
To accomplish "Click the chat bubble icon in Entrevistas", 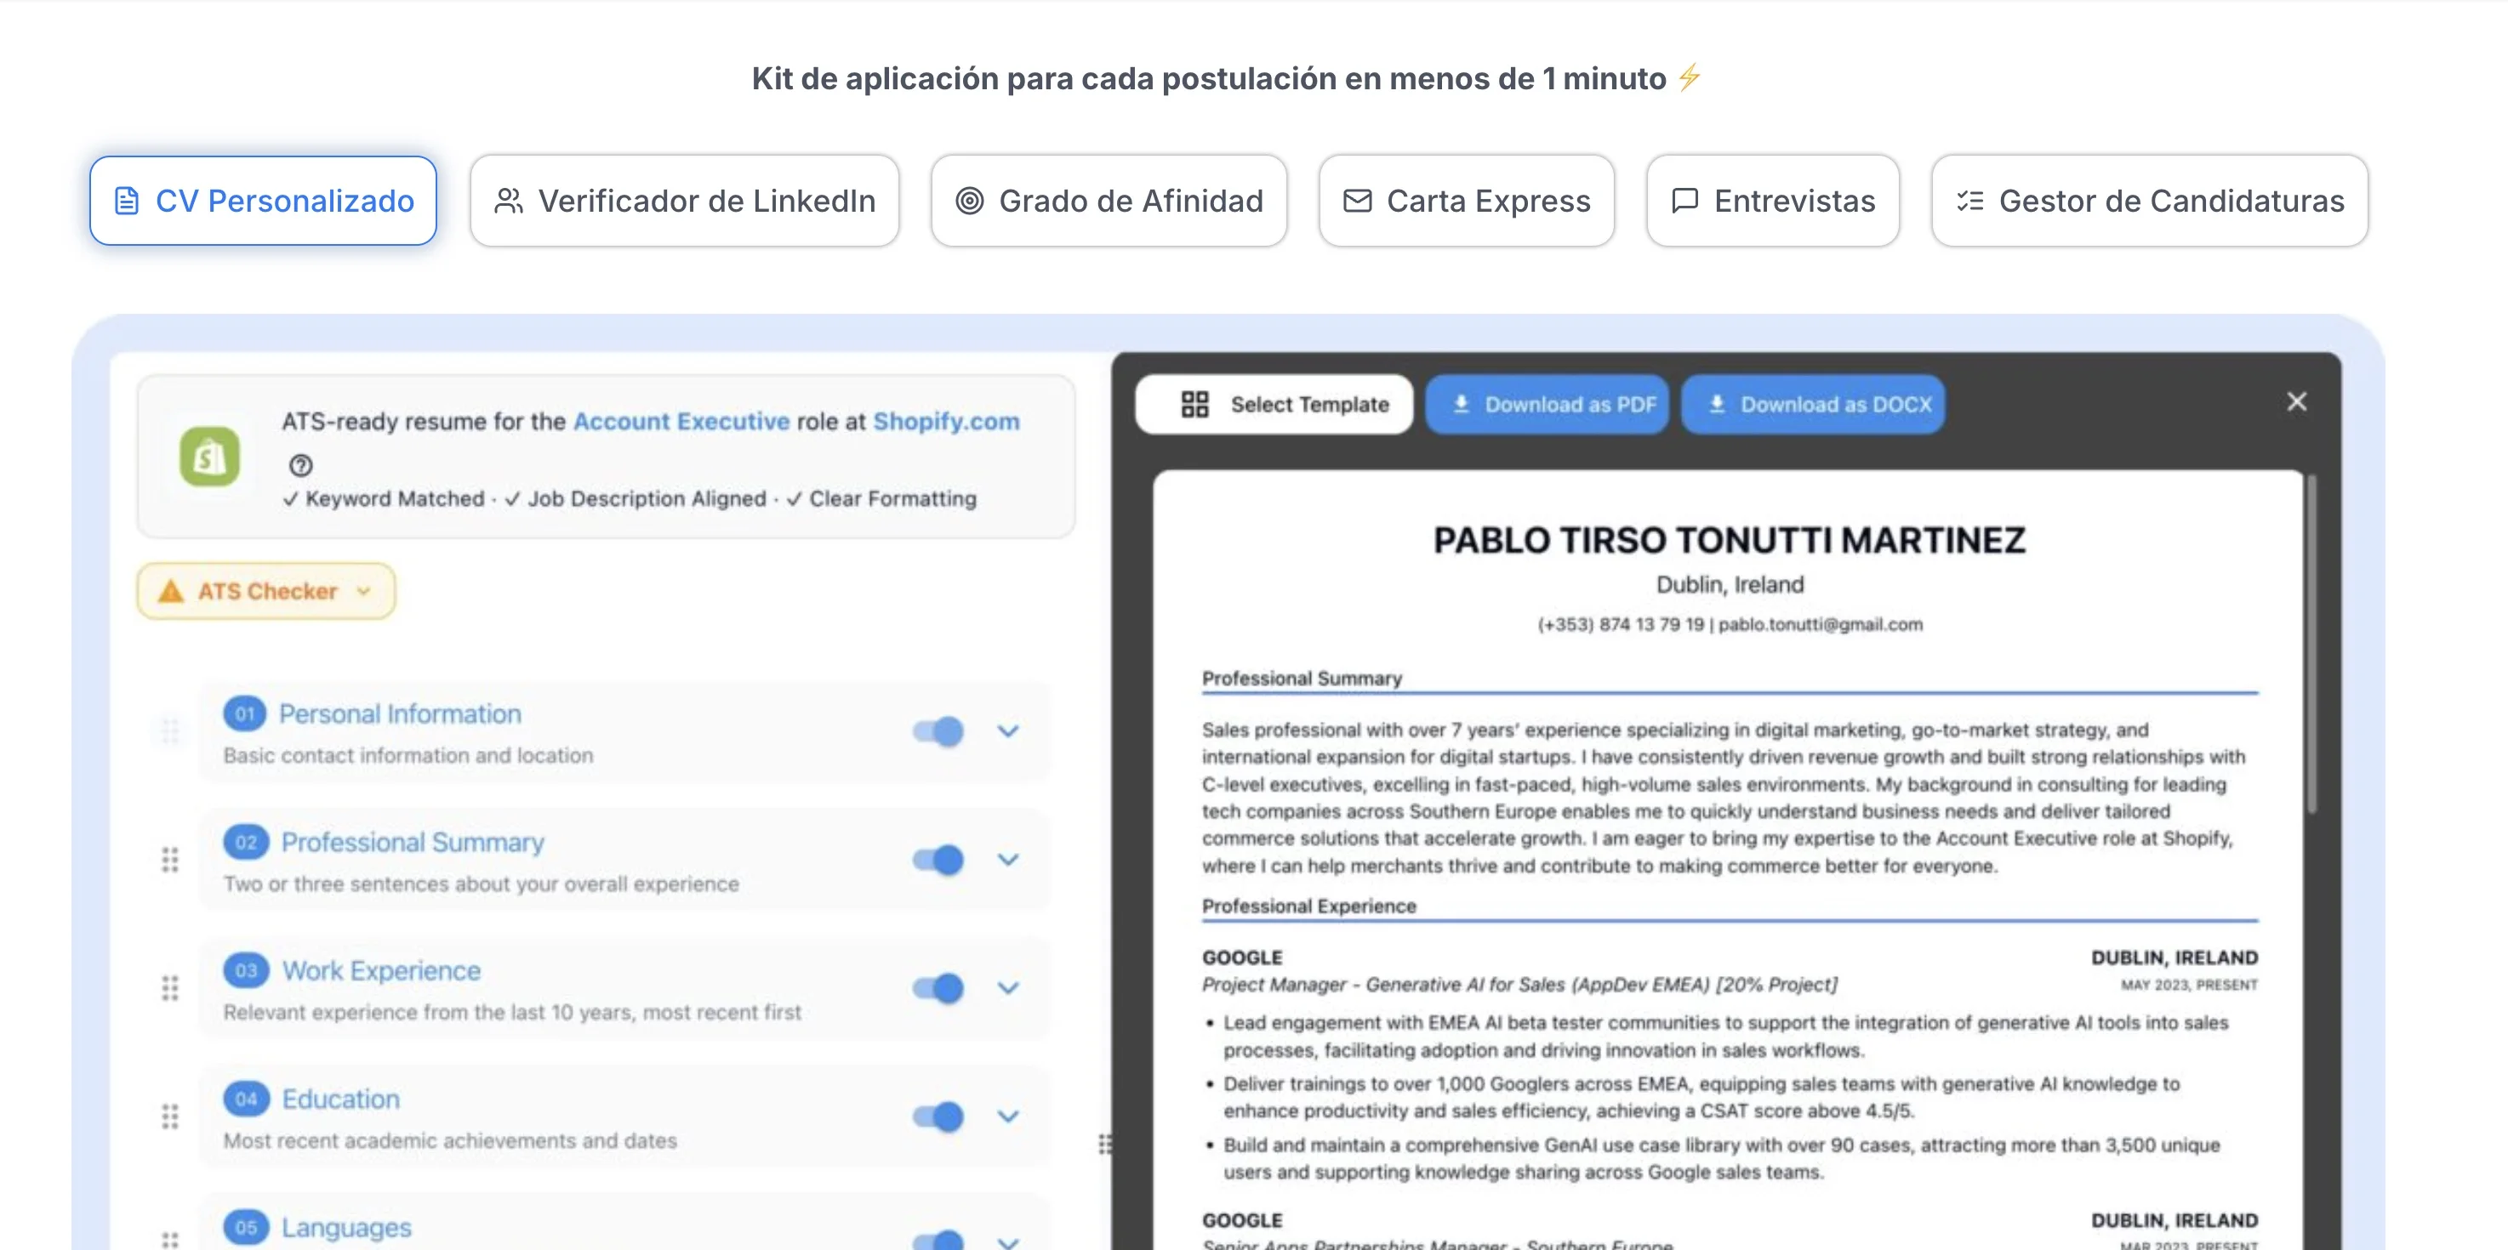I will [1684, 201].
